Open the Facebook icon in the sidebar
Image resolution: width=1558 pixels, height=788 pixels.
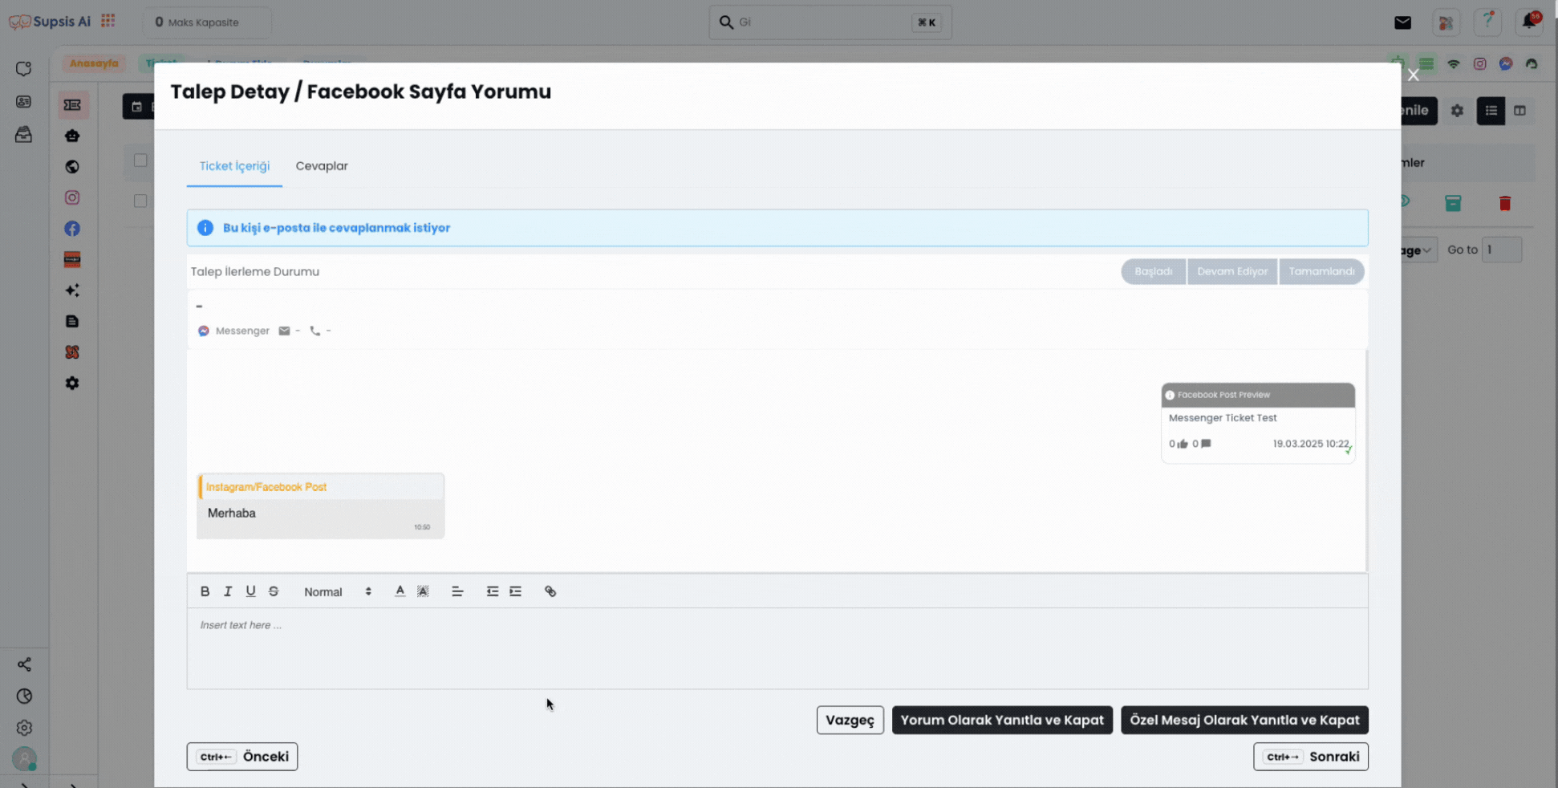point(72,229)
